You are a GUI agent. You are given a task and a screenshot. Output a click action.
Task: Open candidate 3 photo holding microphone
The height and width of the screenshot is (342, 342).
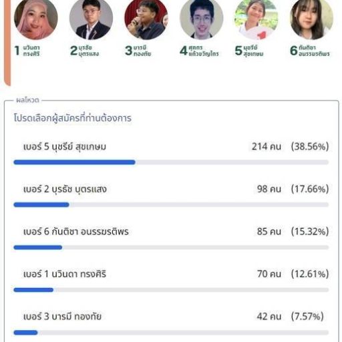(x=146, y=19)
